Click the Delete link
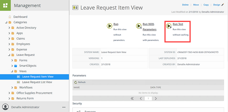The image size is (228, 112). coord(185,5)
